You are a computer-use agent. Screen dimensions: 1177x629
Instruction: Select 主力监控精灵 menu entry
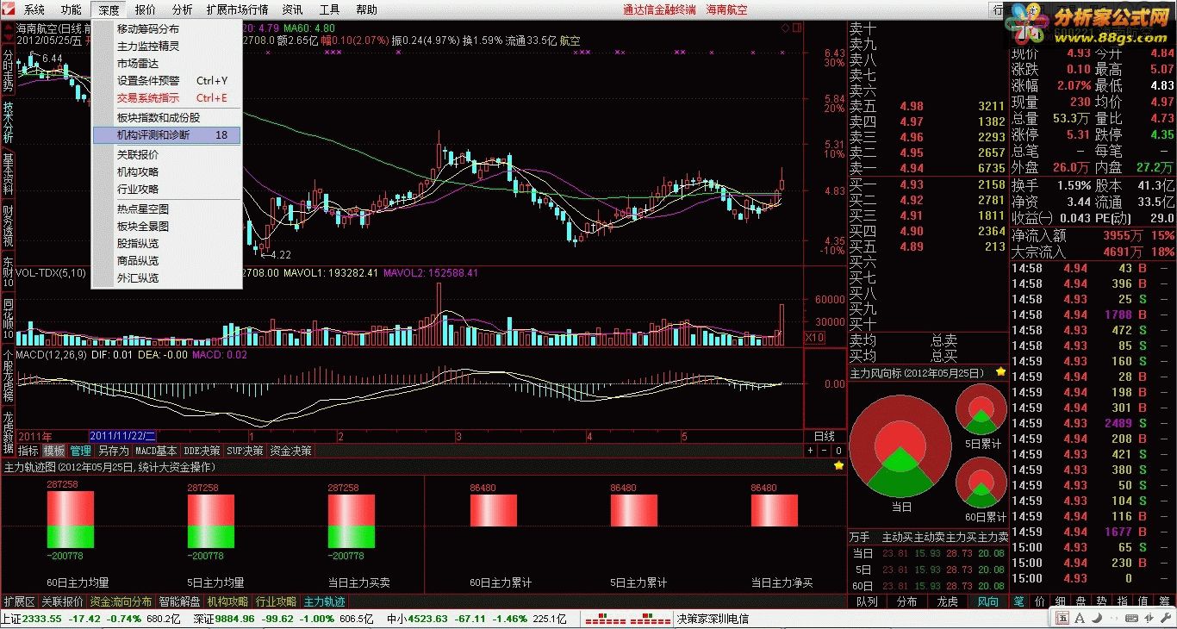point(166,47)
